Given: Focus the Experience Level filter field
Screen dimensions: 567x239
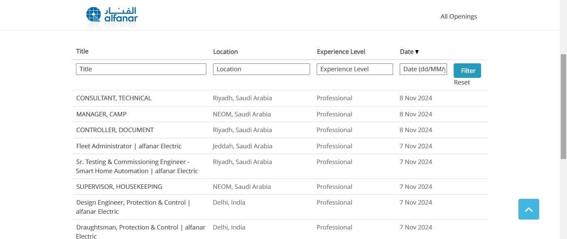Looking at the screenshot, I should point(355,69).
